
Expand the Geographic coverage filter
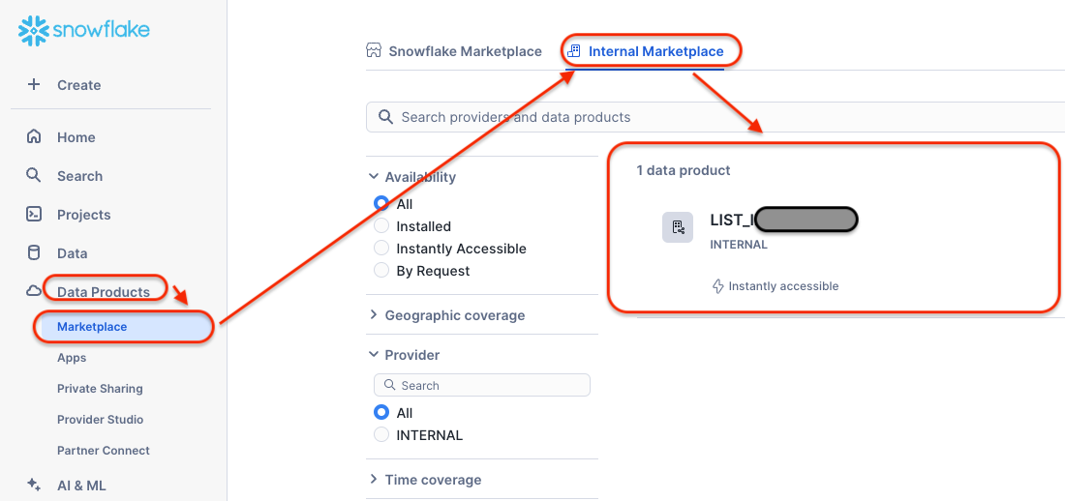coord(373,315)
